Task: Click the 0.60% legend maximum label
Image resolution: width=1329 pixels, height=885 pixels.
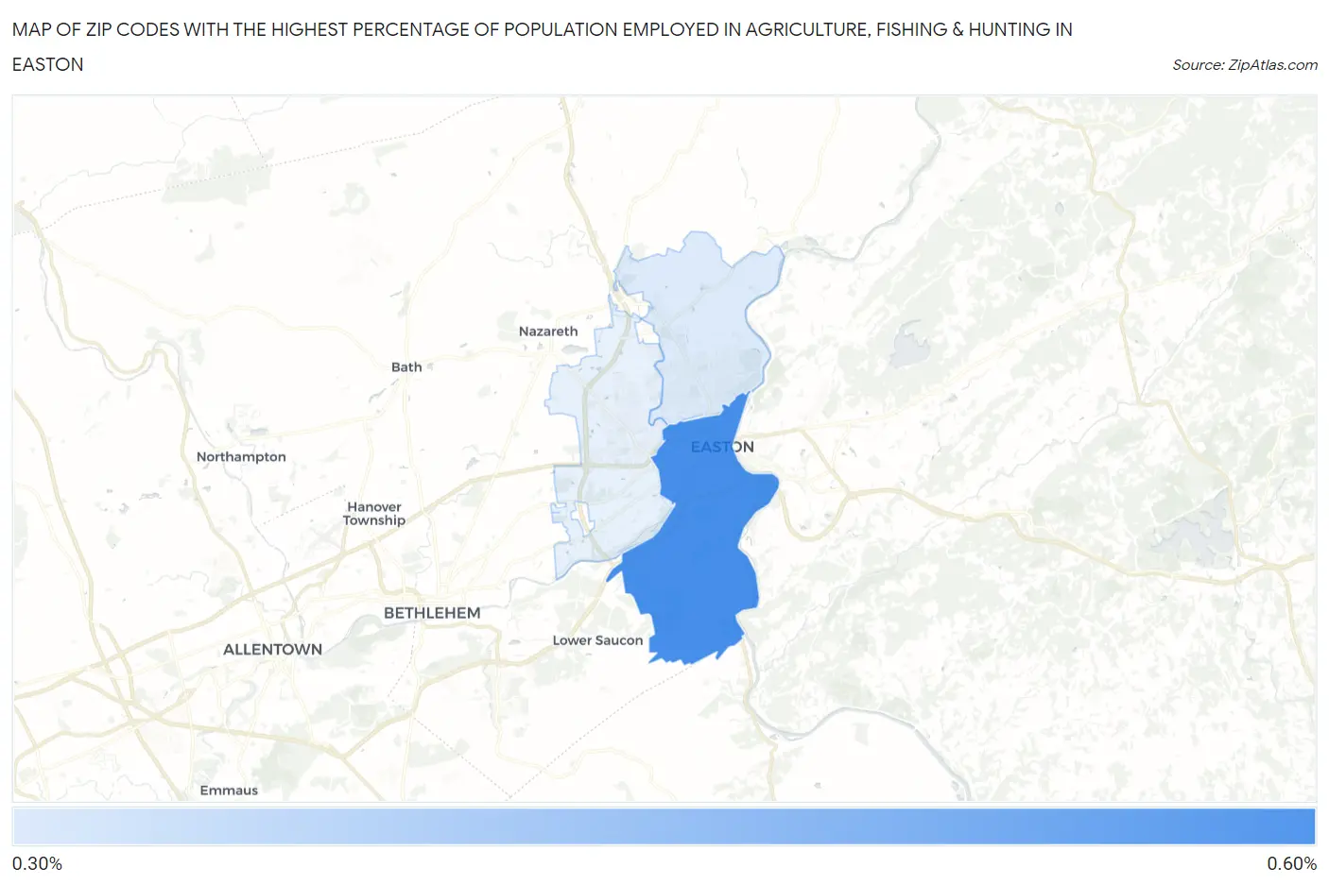Action: [x=1291, y=863]
